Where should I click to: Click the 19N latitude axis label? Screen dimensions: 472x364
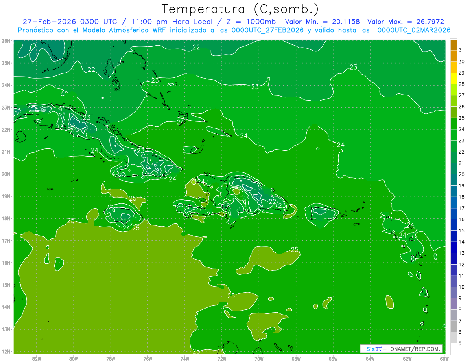[6, 196]
